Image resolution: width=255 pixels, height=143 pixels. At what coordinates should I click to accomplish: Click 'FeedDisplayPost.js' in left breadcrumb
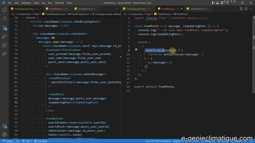[55, 14]
